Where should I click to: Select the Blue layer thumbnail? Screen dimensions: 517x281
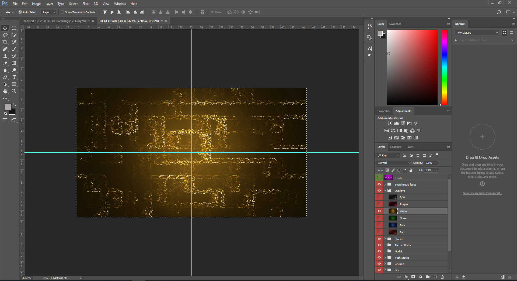point(393,225)
